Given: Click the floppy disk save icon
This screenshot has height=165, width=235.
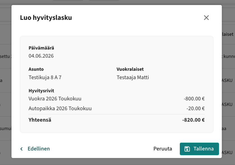Looking at the screenshot, I should pyautogui.click(x=187, y=149).
